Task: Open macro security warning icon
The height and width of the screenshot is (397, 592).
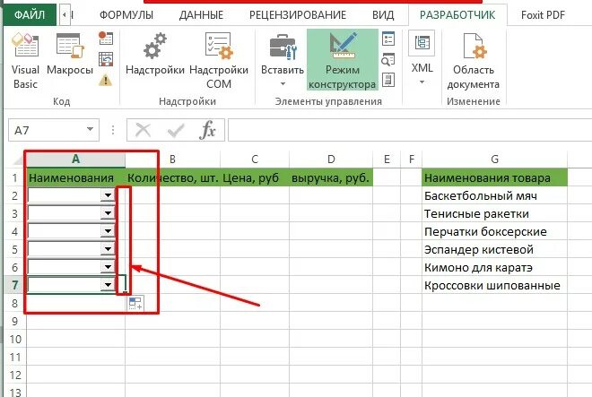Action: (106, 80)
